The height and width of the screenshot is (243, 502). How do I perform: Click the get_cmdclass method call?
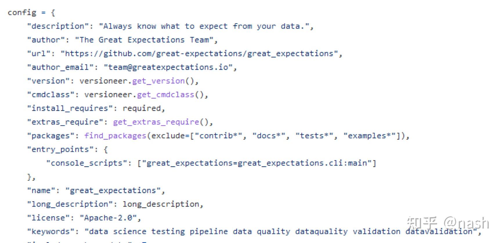(165, 95)
